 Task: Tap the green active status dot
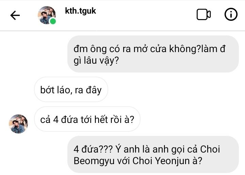coord(53,21)
